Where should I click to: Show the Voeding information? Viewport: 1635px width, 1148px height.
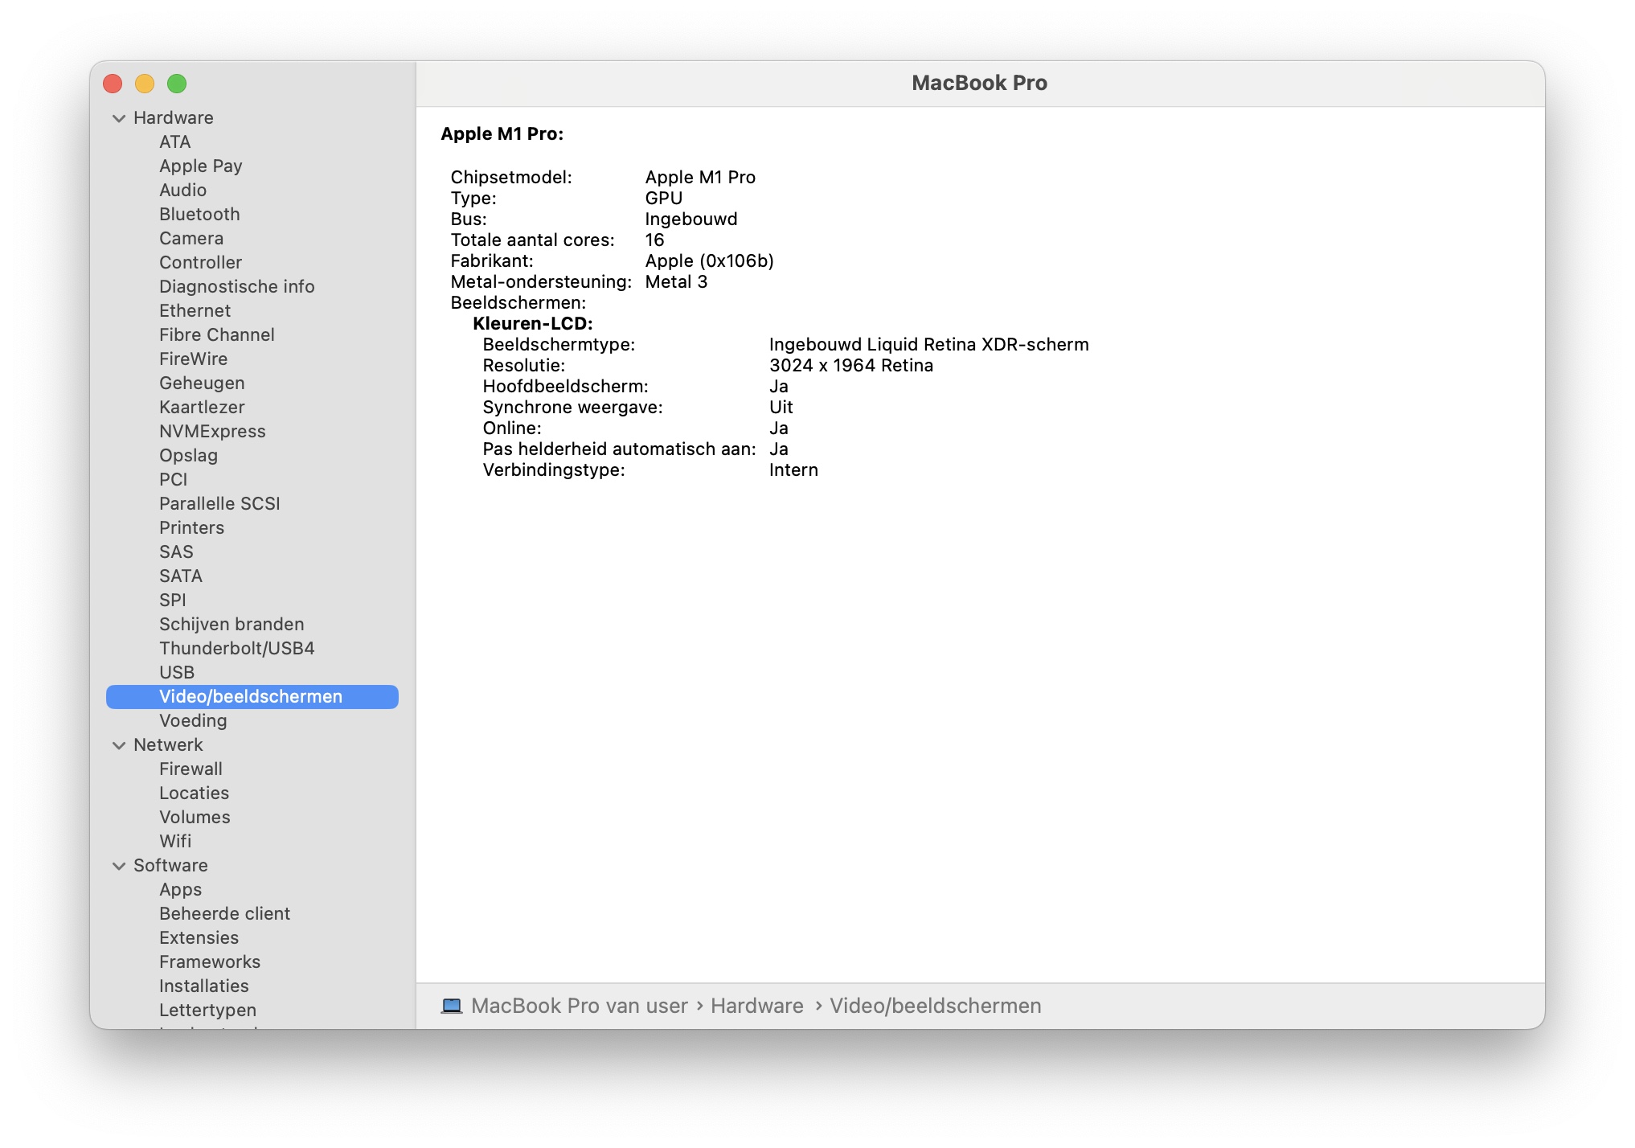(x=193, y=720)
